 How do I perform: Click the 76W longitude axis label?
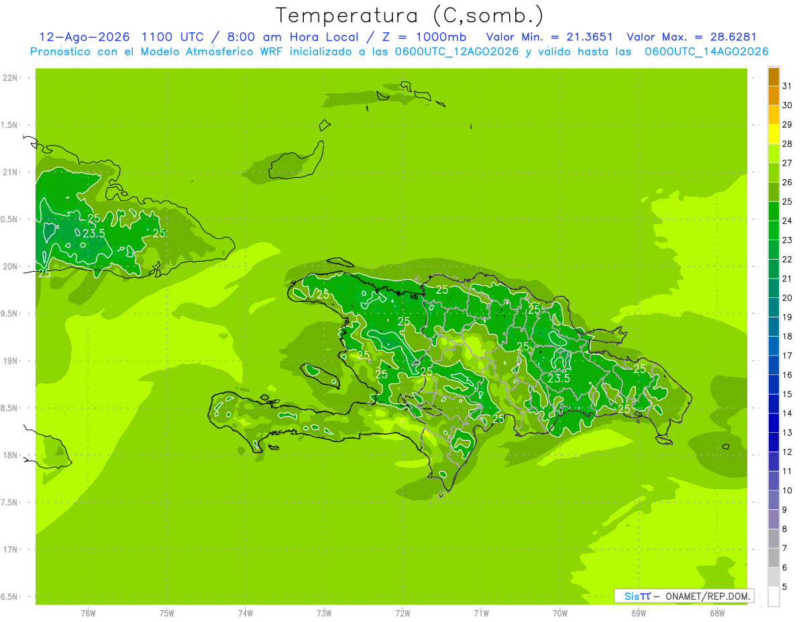(88, 613)
